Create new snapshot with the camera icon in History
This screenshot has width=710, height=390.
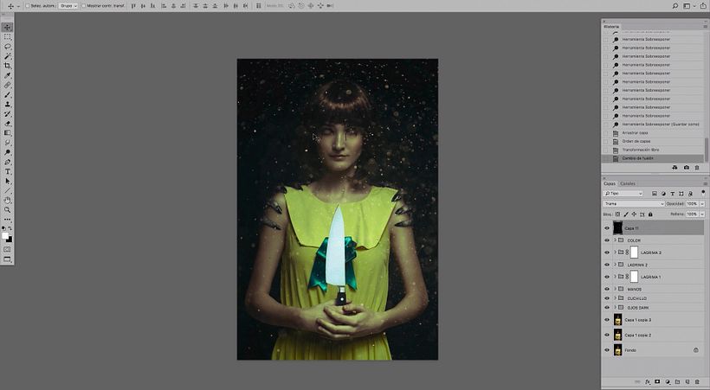pyautogui.click(x=687, y=168)
